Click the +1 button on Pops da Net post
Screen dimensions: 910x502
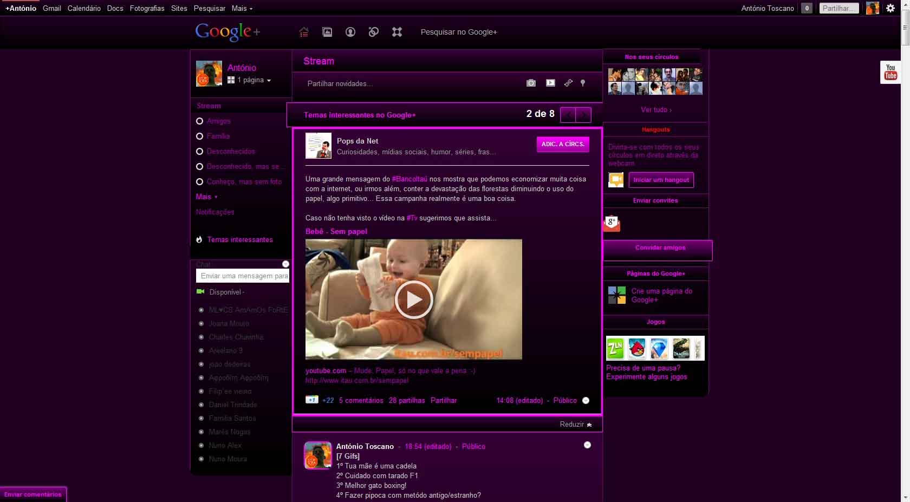pos(311,400)
